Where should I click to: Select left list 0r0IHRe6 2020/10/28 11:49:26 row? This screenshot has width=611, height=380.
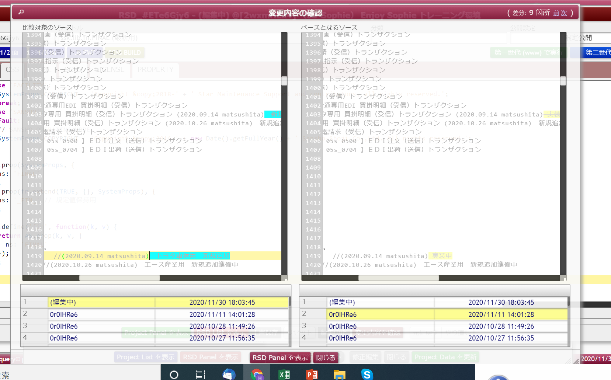coord(155,326)
